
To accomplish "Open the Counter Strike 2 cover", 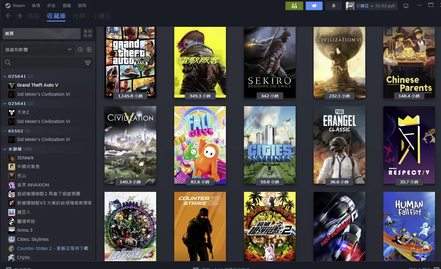I will point(200,226).
